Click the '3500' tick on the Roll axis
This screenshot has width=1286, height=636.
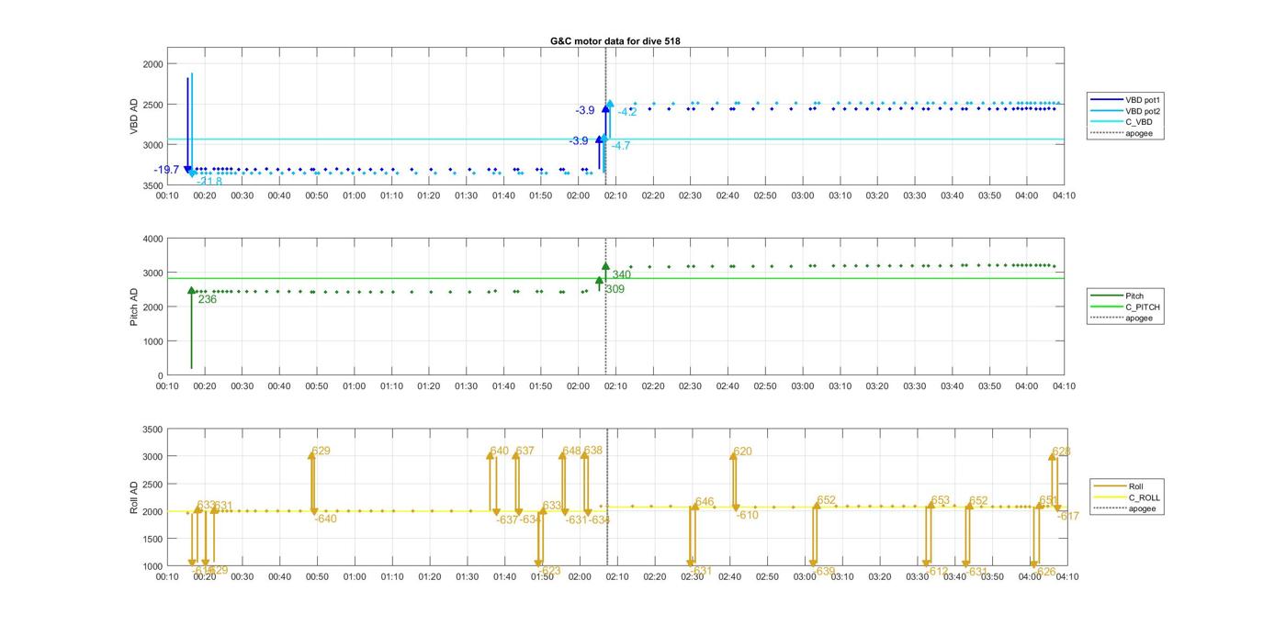click(x=153, y=430)
